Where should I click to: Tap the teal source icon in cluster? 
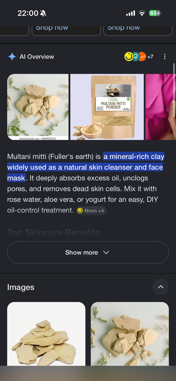tap(135, 57)
